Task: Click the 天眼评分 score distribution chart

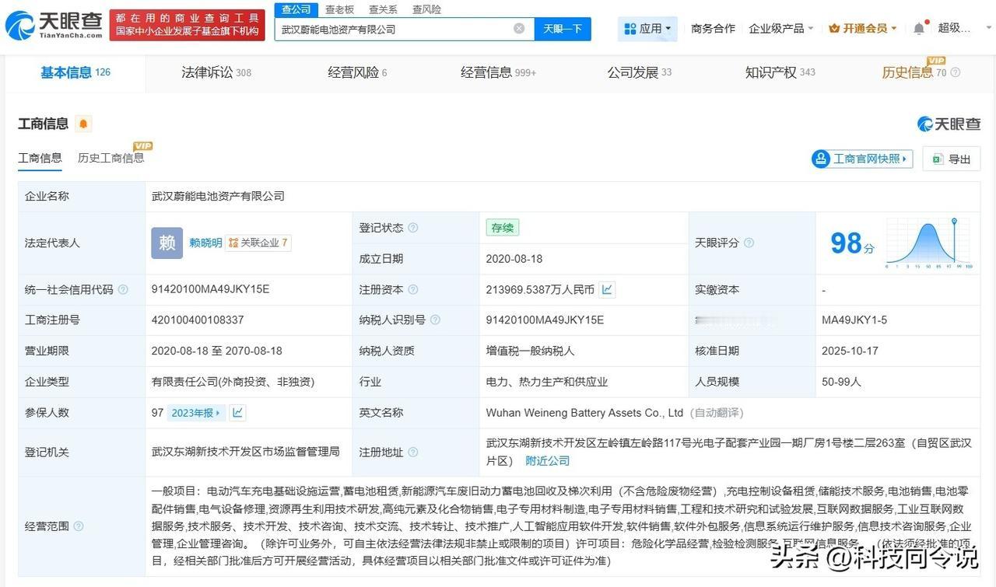Action: pyautogui.click(x=928, y=243)
